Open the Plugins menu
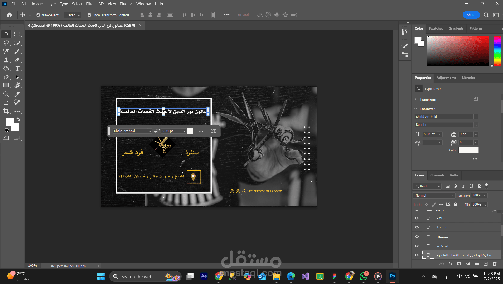 point(126,4)
